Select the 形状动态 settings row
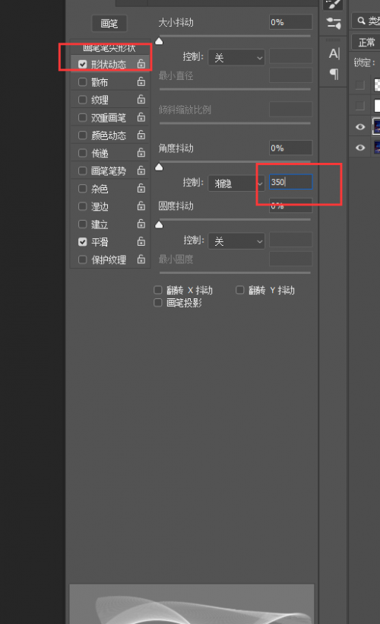380x624 pixels. click(x=110, y=64)
